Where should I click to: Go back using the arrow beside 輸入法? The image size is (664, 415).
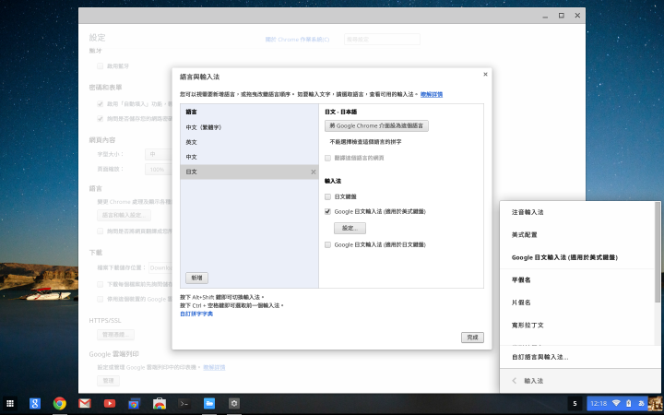514,381
